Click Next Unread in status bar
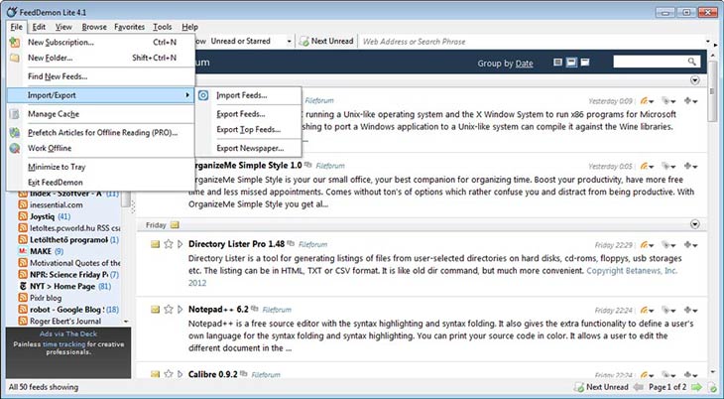This screenshot has width=724, height=399. [x=601, y=387]
